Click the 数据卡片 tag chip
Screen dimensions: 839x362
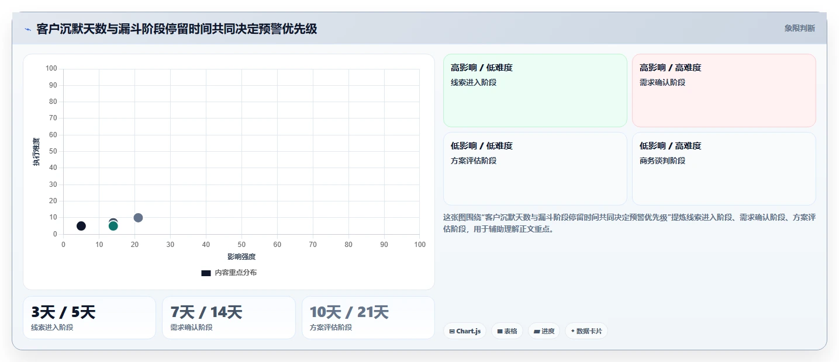coord(586,331)
